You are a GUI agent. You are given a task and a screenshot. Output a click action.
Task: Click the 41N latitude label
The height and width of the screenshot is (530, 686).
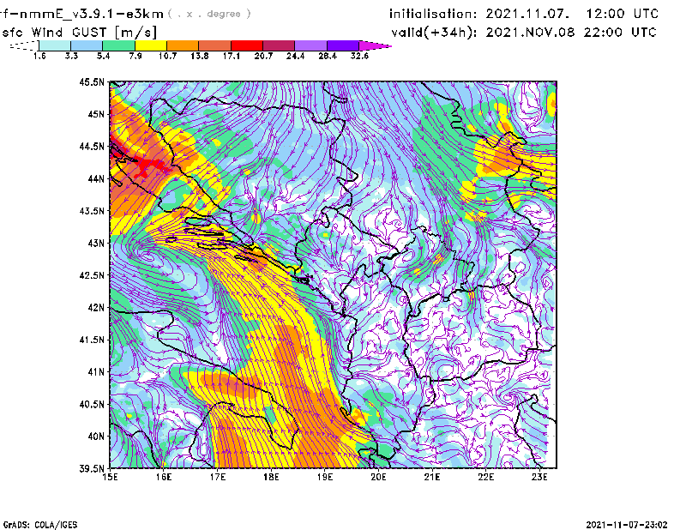click(96, 372)
